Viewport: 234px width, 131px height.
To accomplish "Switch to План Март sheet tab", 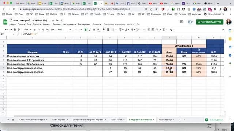I will (117, 120).
